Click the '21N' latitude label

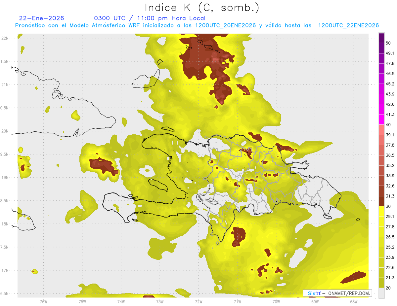pyautogui.click(x=5, y=85)
